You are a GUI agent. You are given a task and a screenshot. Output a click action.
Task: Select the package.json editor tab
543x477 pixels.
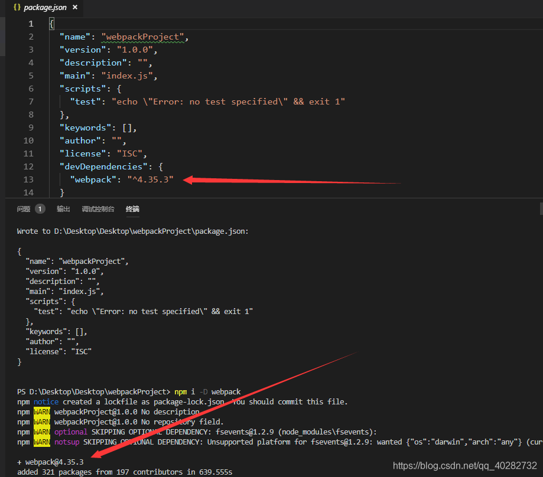coord(45,8)
